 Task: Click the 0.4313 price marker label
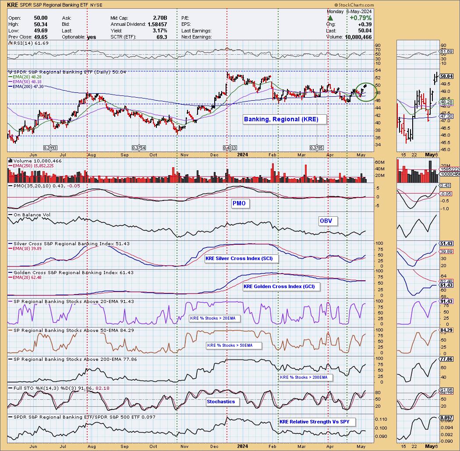tap(230, 148)
